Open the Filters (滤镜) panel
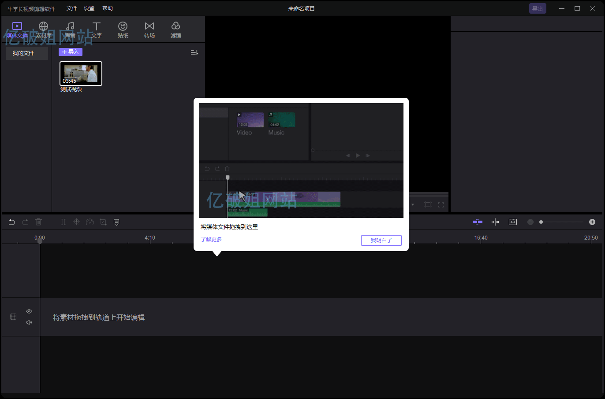The image size is (605, 399). click(x=176, y=30)
